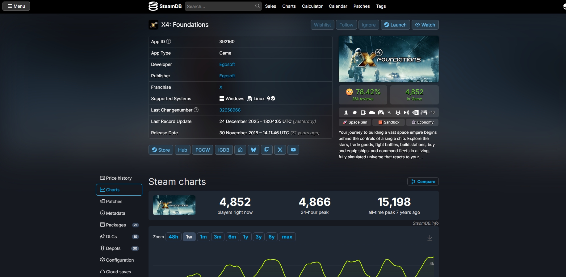Image resolution: width=566 pixels, height=277 pixels.
Task: Click the App ID help question mark
Action: click(x=169, y=41)
